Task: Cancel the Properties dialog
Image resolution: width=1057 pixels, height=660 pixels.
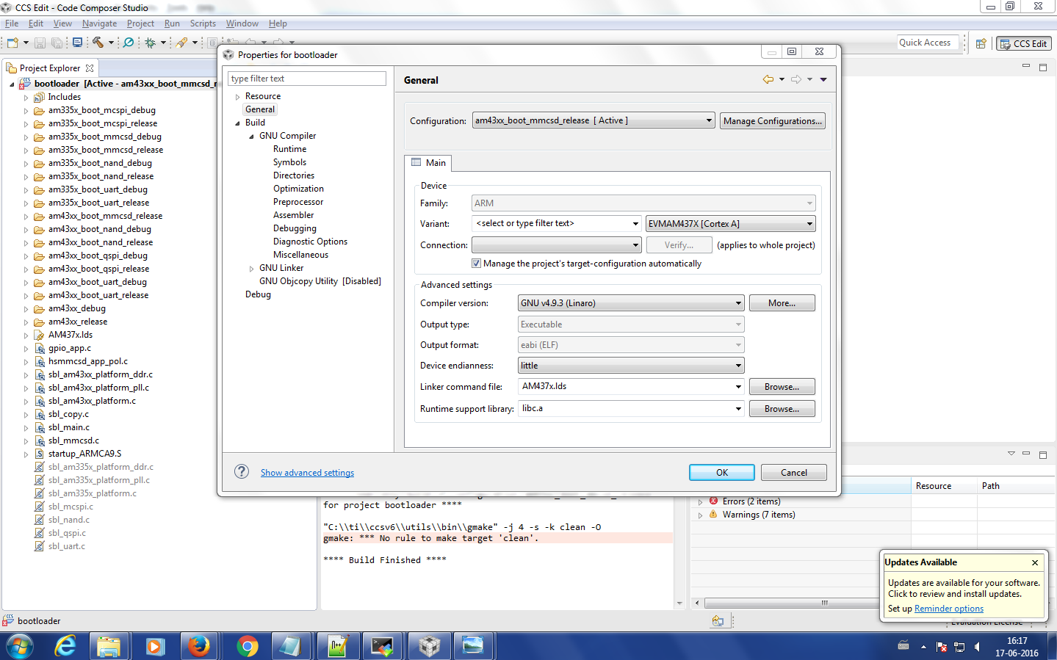Action: 793,472
